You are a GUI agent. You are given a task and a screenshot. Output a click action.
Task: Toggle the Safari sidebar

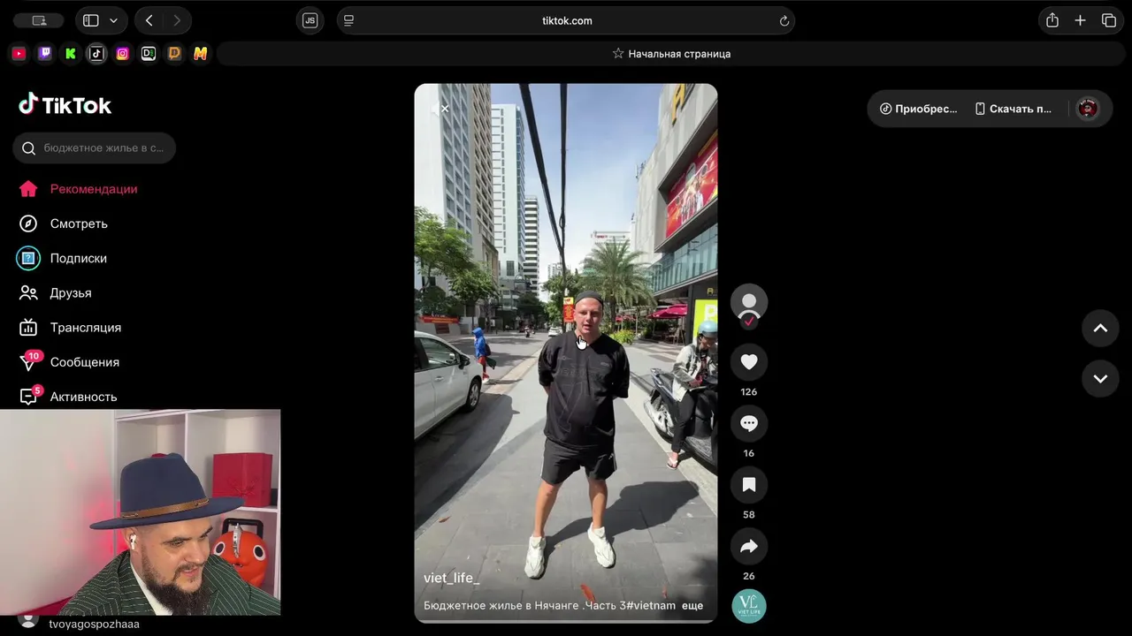[90, 20]
